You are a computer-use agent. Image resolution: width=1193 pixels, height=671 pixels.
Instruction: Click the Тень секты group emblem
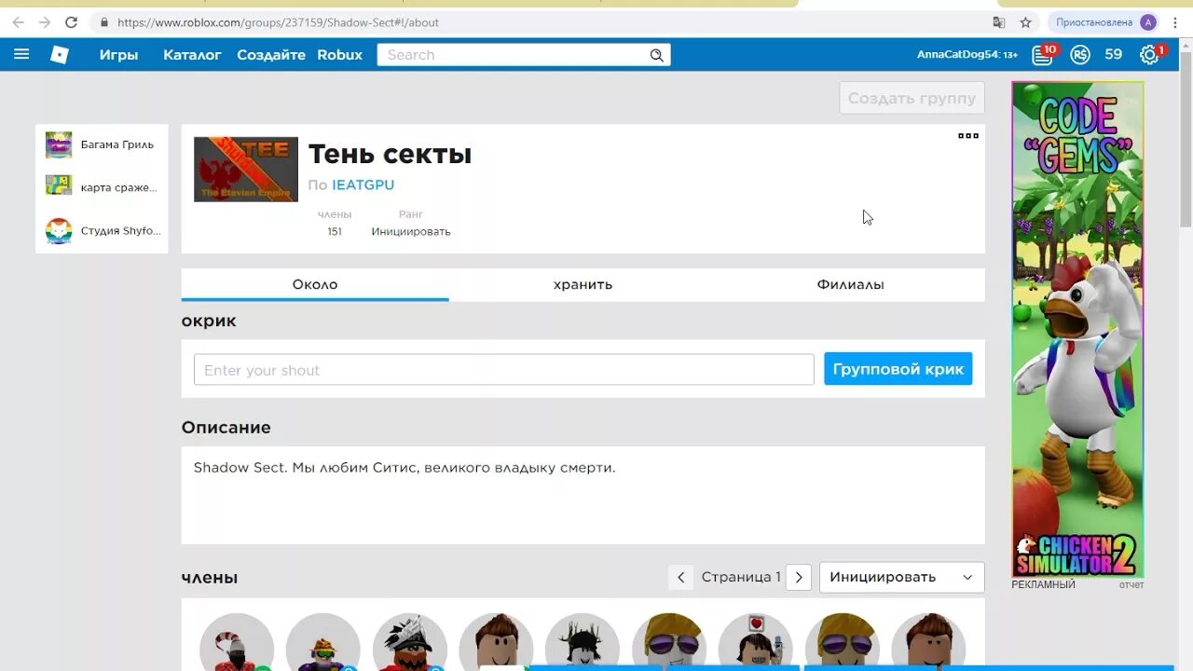[x=246, y=170]
